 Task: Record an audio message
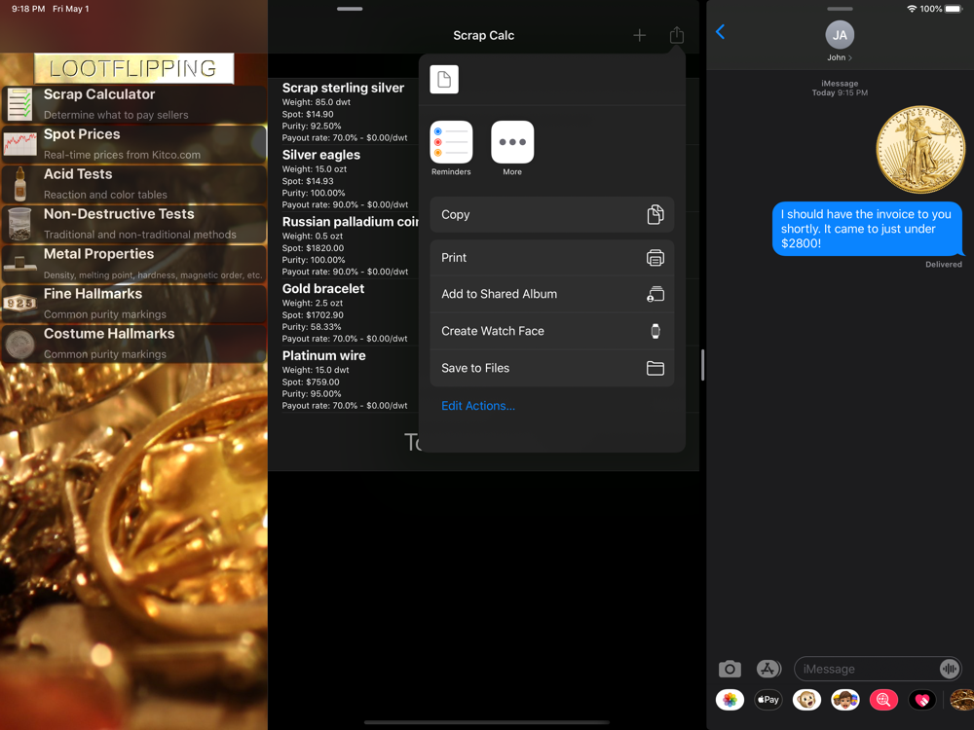949,669
